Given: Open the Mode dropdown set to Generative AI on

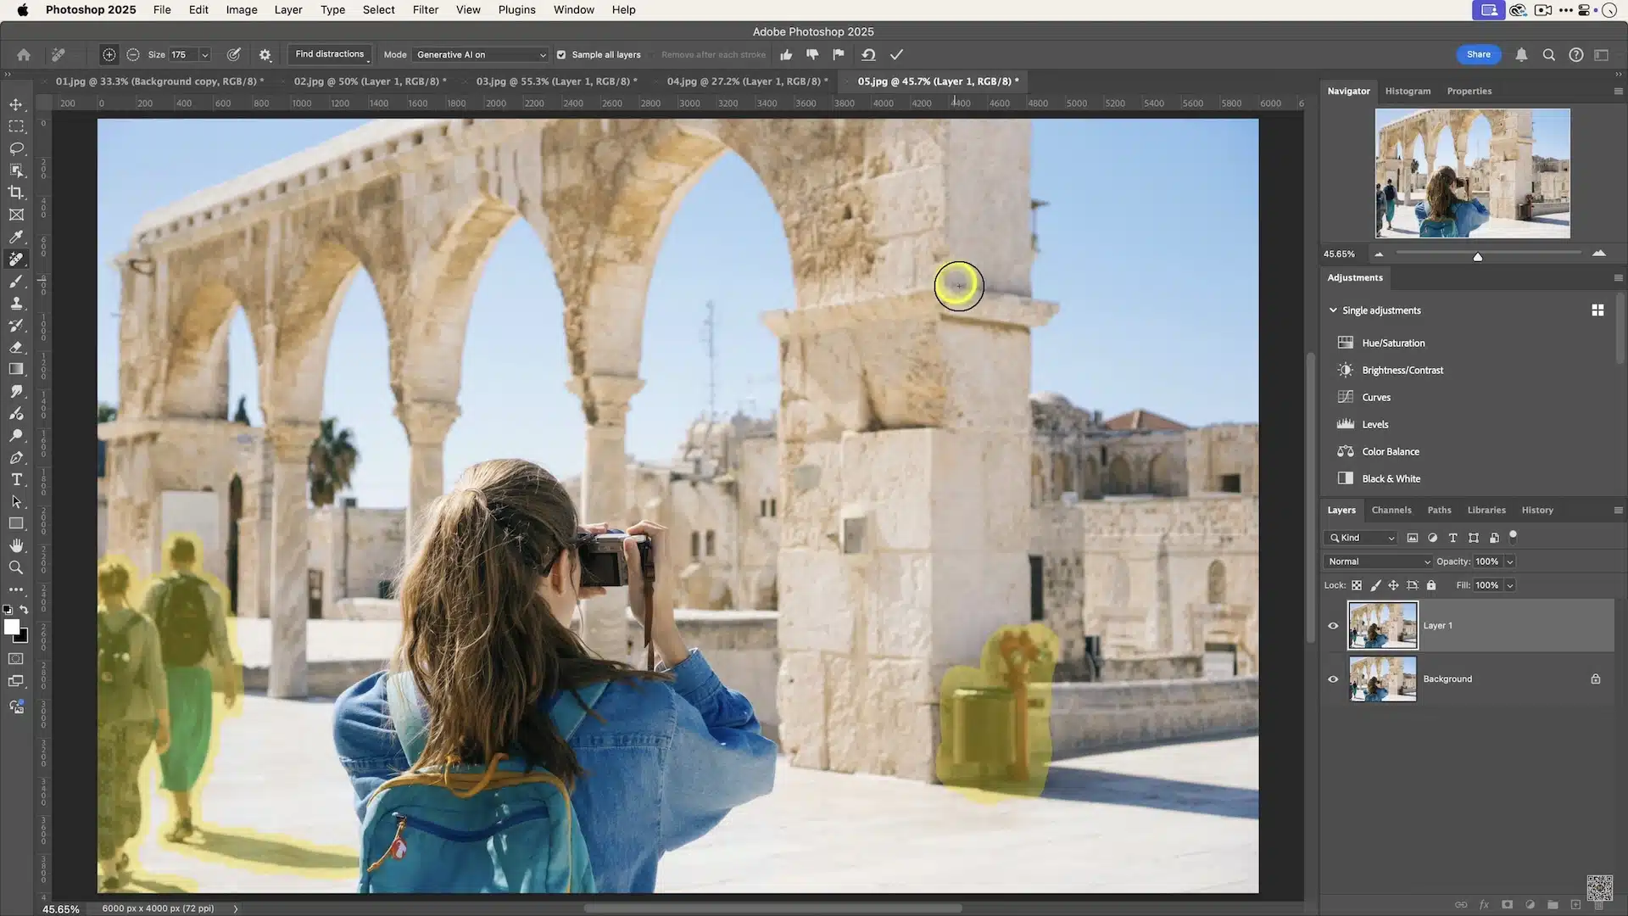Looking at the screenshot, I should (x=480, y=54).
